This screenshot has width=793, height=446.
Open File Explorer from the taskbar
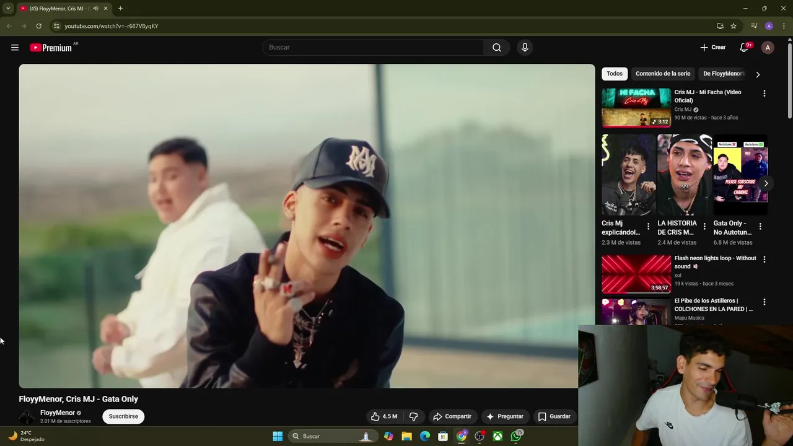[x=406, y=436]
